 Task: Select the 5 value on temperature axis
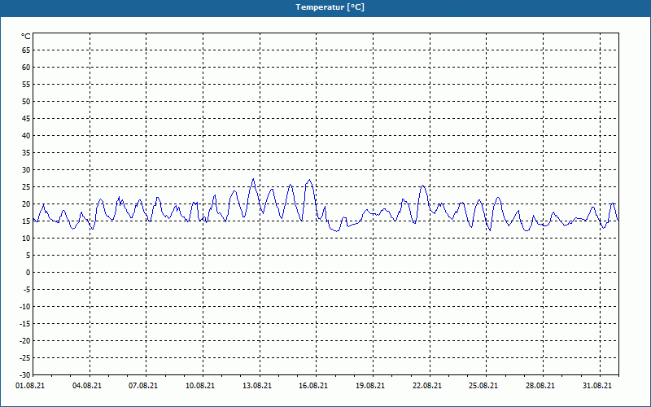click(x=28, y=256)
